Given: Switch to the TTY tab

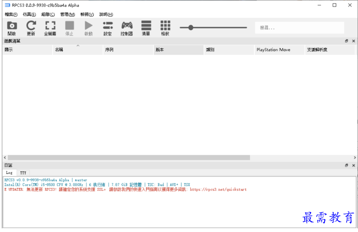Looking at the screenshot, I should 23,173.
